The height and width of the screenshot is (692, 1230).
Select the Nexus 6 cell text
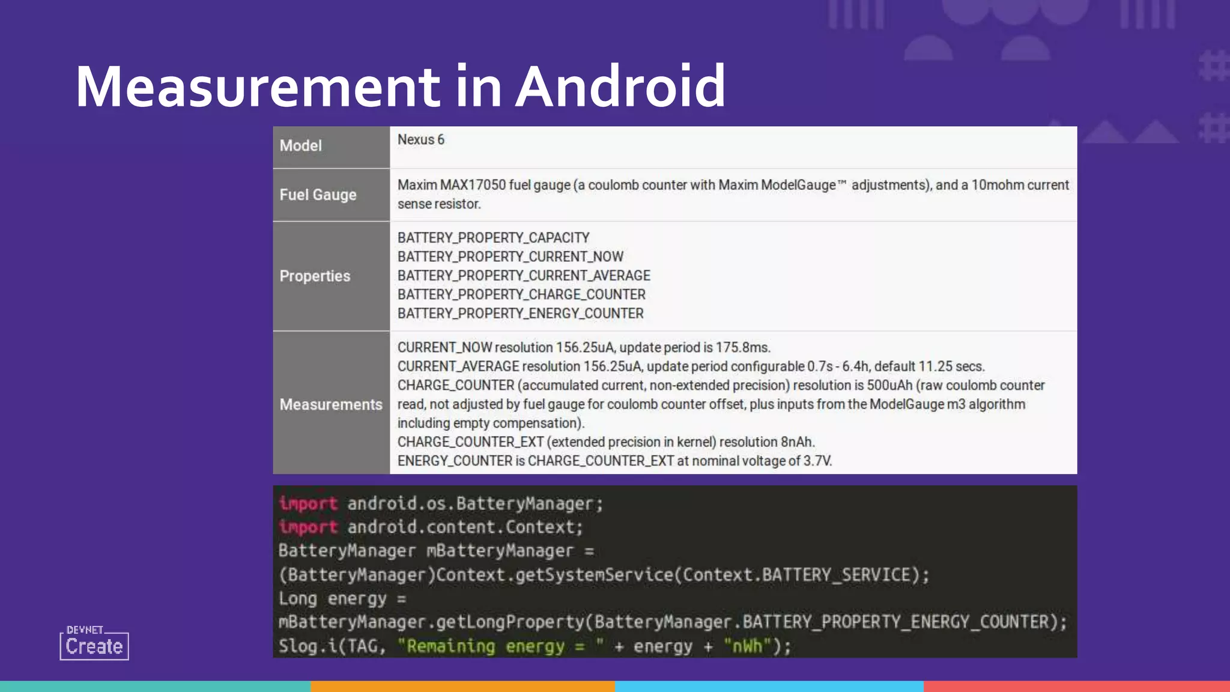click(421, 139)
